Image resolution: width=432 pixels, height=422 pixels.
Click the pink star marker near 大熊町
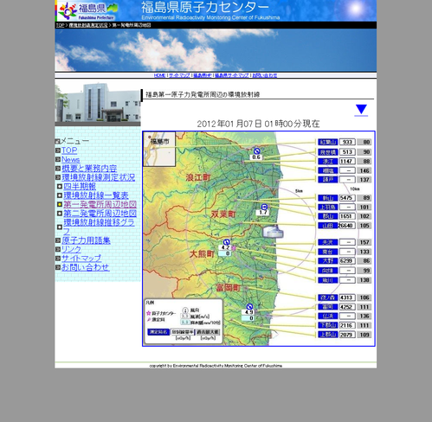pos(234,248)
